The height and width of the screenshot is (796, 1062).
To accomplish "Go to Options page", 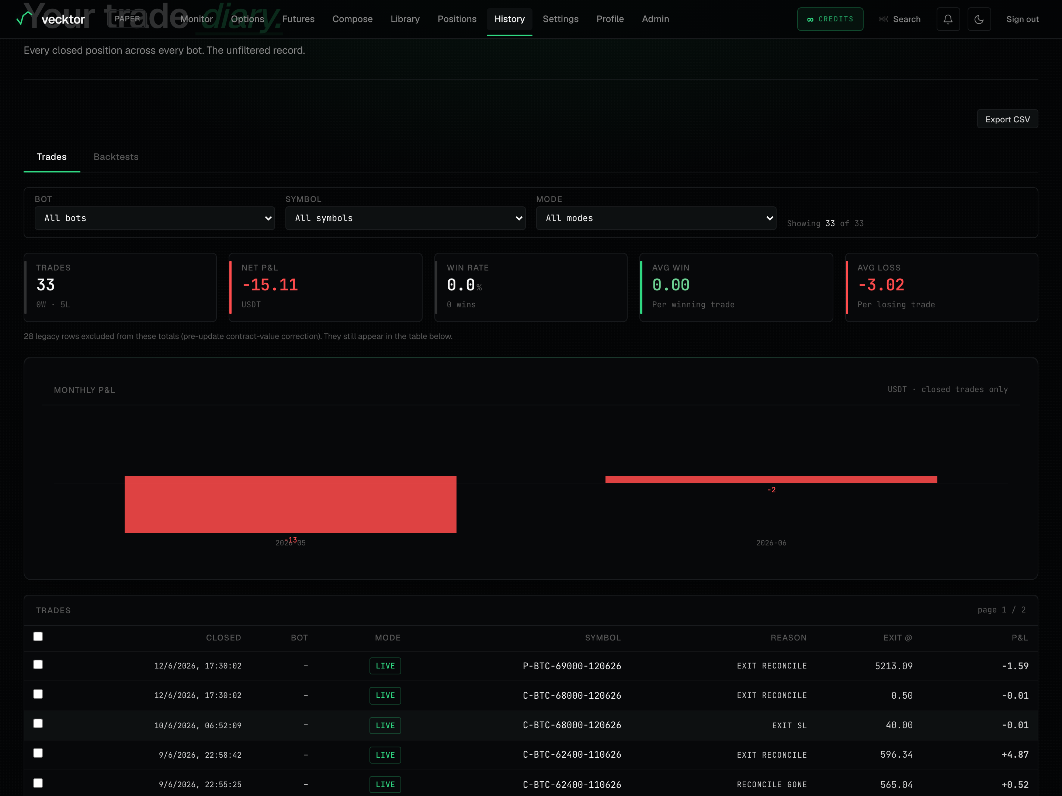I will 247,19.
